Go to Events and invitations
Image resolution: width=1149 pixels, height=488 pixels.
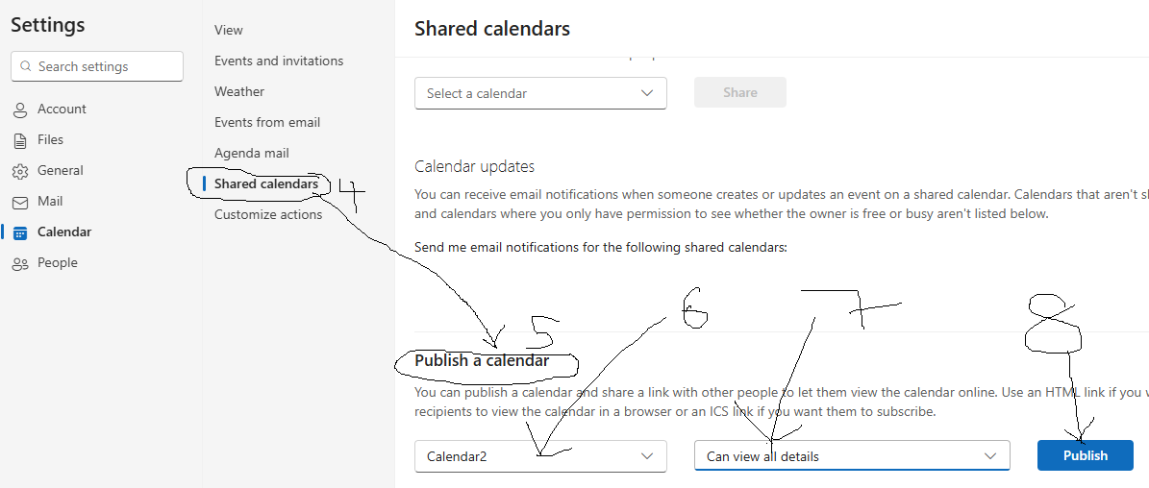tap(279, 61)
